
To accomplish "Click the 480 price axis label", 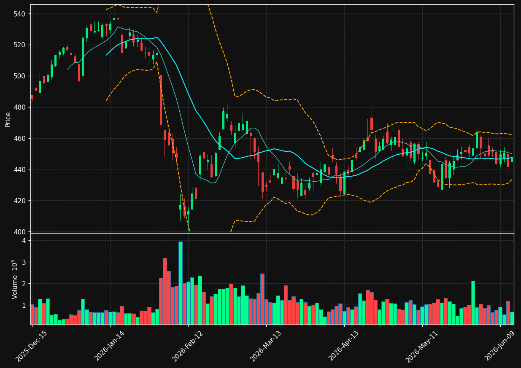I will 20,107.
